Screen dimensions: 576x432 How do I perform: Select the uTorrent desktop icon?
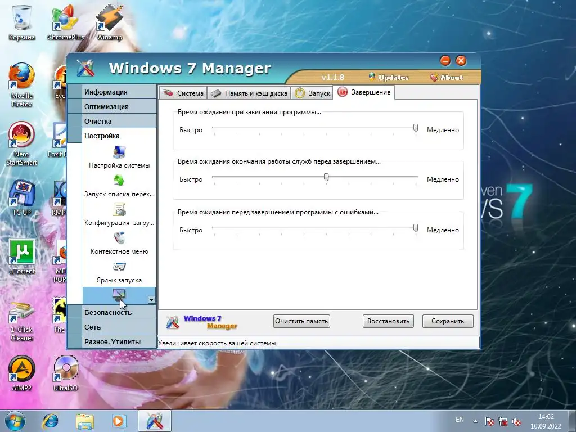(22, 256)
